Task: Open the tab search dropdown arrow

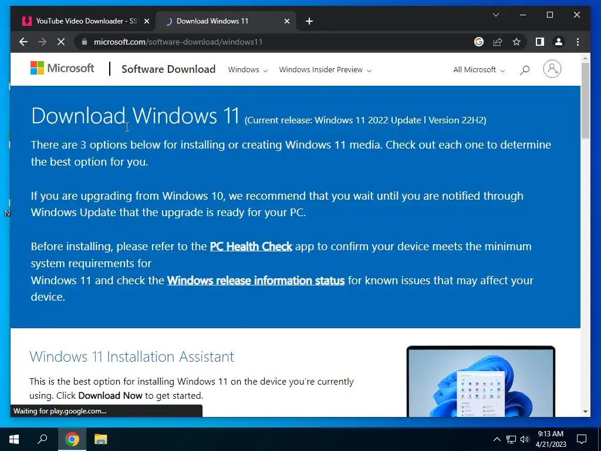Action: [x=495, y=15]
